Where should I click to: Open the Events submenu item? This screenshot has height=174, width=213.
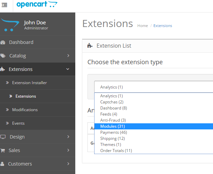coord(18,123)
